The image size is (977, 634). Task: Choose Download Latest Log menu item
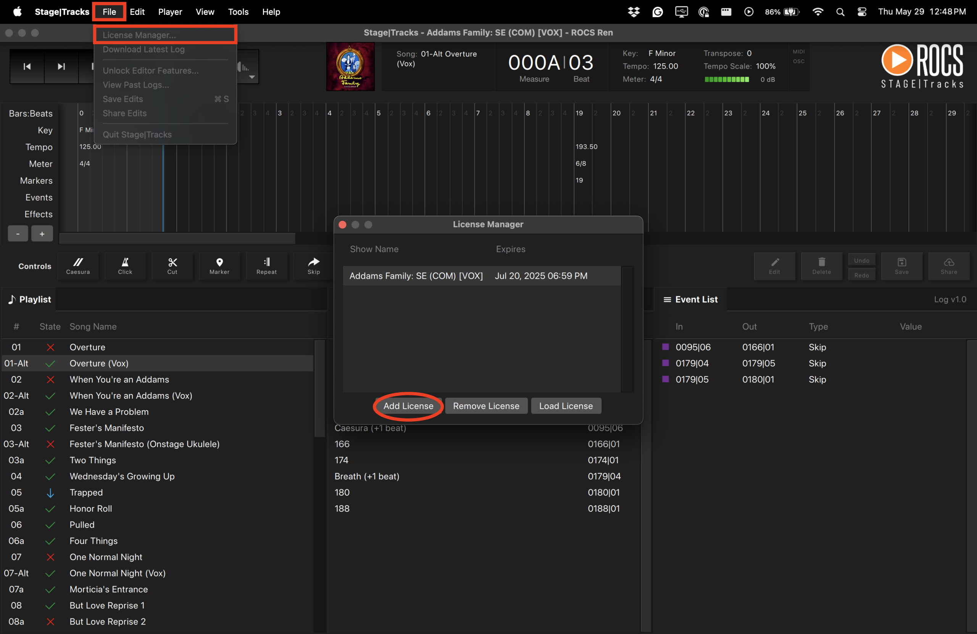coord(165,49)
